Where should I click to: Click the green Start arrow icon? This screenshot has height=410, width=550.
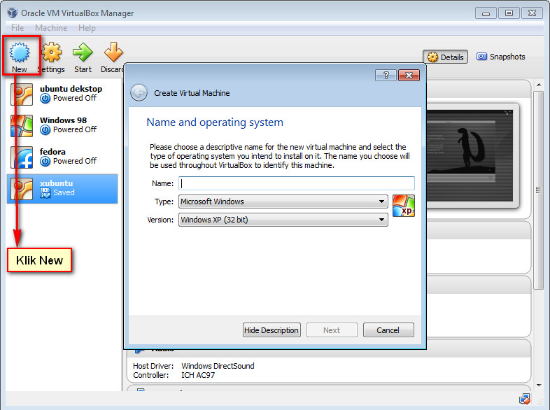83,52
